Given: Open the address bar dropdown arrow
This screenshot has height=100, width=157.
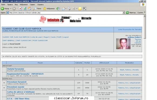Looking at the screenshot, I should point(124,13).
